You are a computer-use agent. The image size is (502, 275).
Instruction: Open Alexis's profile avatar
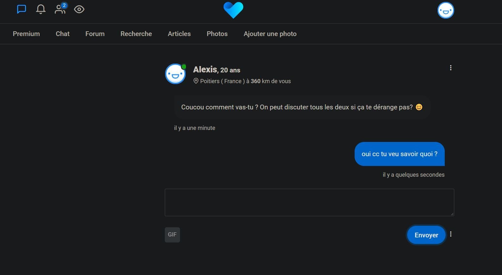176,74
